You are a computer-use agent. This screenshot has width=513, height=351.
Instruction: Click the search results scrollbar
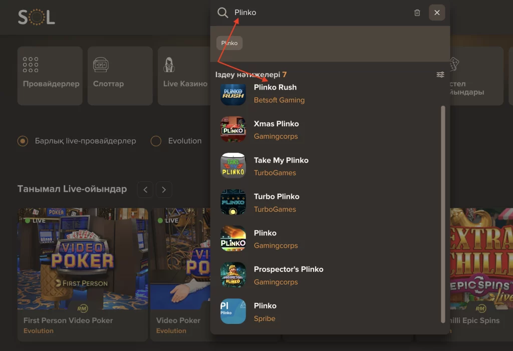pyautogui.click(x=443, y=214)
